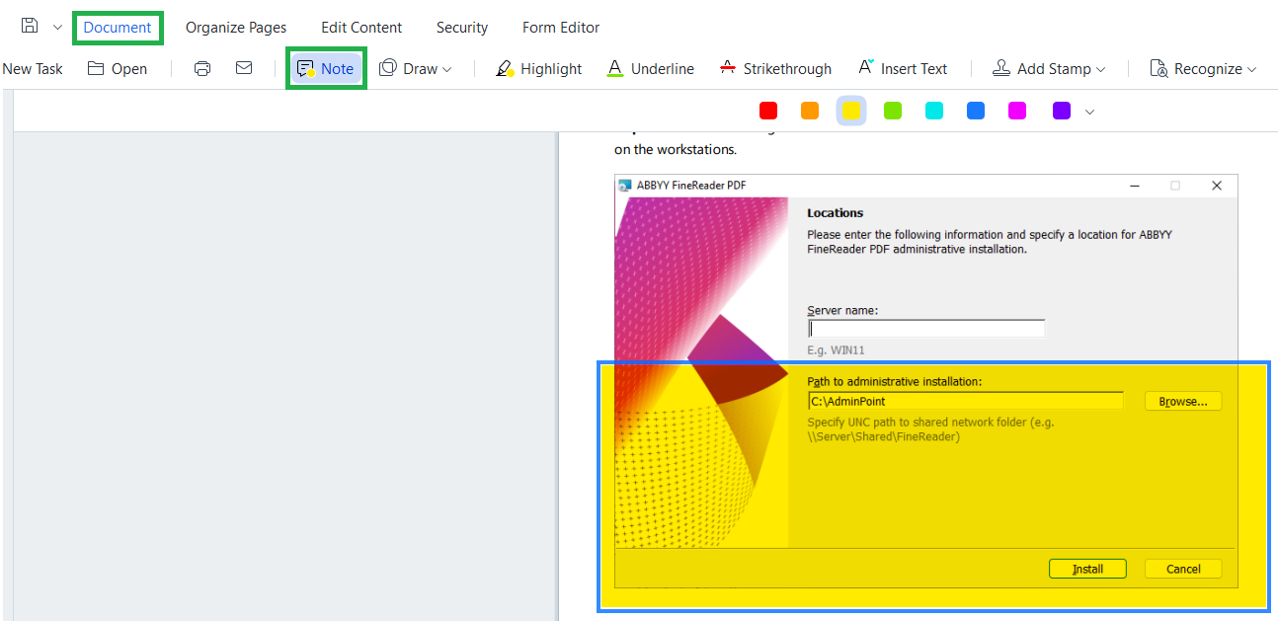
Task: Expand the Draw tool dropdown arrow
Action: (447, 69)
